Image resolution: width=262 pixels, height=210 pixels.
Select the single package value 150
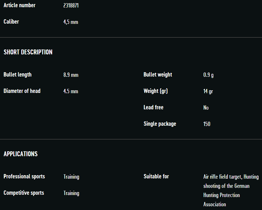coord(207,124)
